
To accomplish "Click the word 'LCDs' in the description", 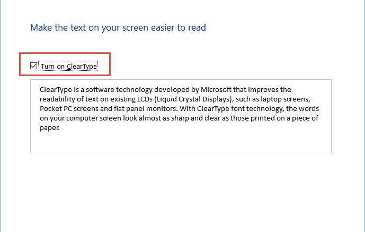I will tap(145, 99).
